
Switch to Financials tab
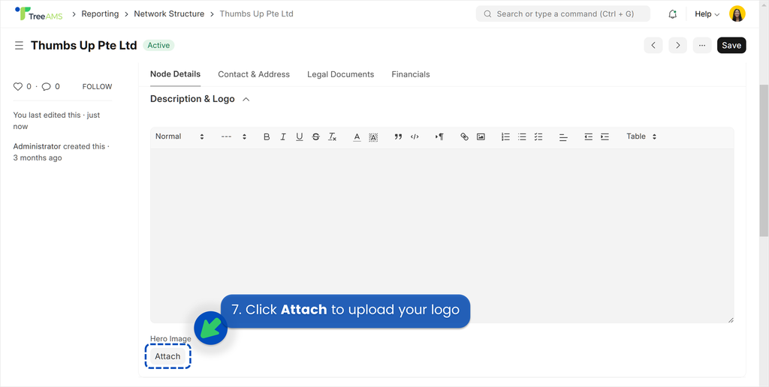[x=411, y=74]
